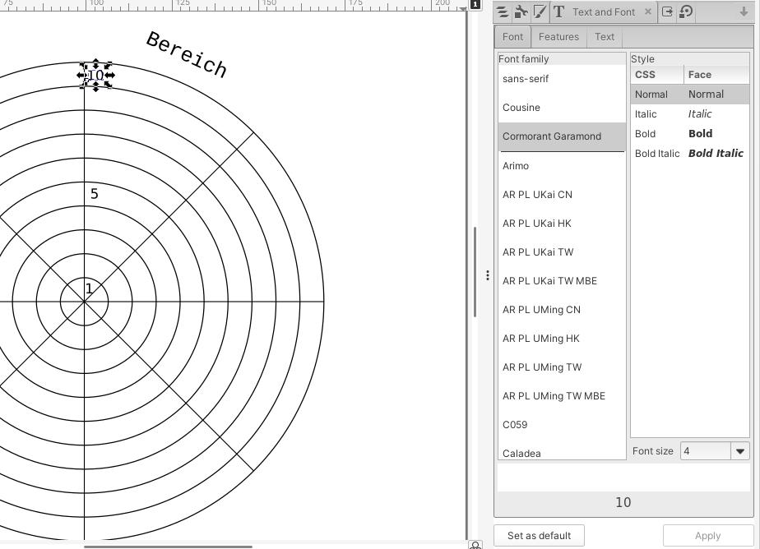This screenshot has height=549, width=760.
Task: Select the Arimo font family
Action: 562,166
